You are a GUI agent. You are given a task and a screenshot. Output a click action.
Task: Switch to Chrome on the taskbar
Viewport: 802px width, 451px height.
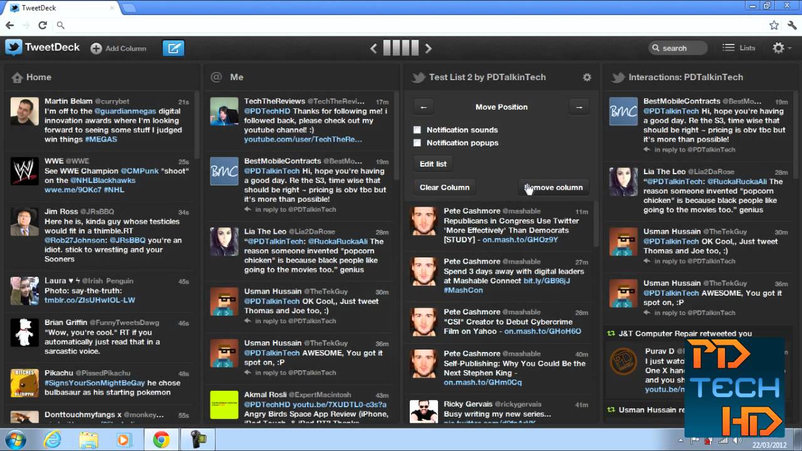161,440
